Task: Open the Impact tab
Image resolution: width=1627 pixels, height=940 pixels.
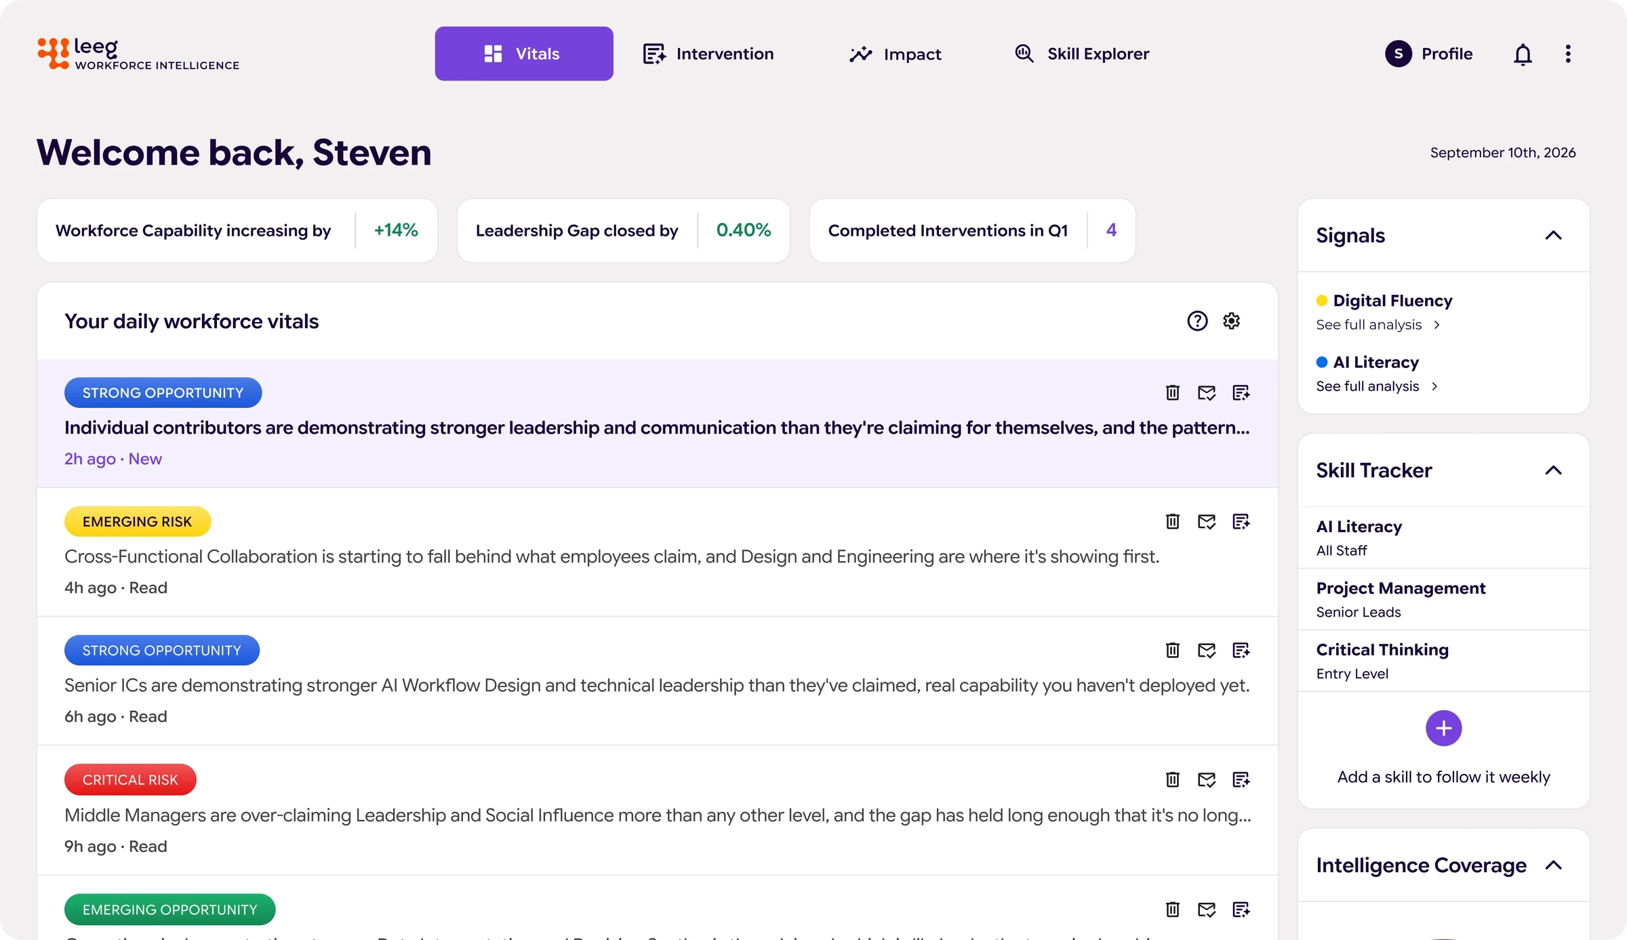Action: tap(896, 54)
